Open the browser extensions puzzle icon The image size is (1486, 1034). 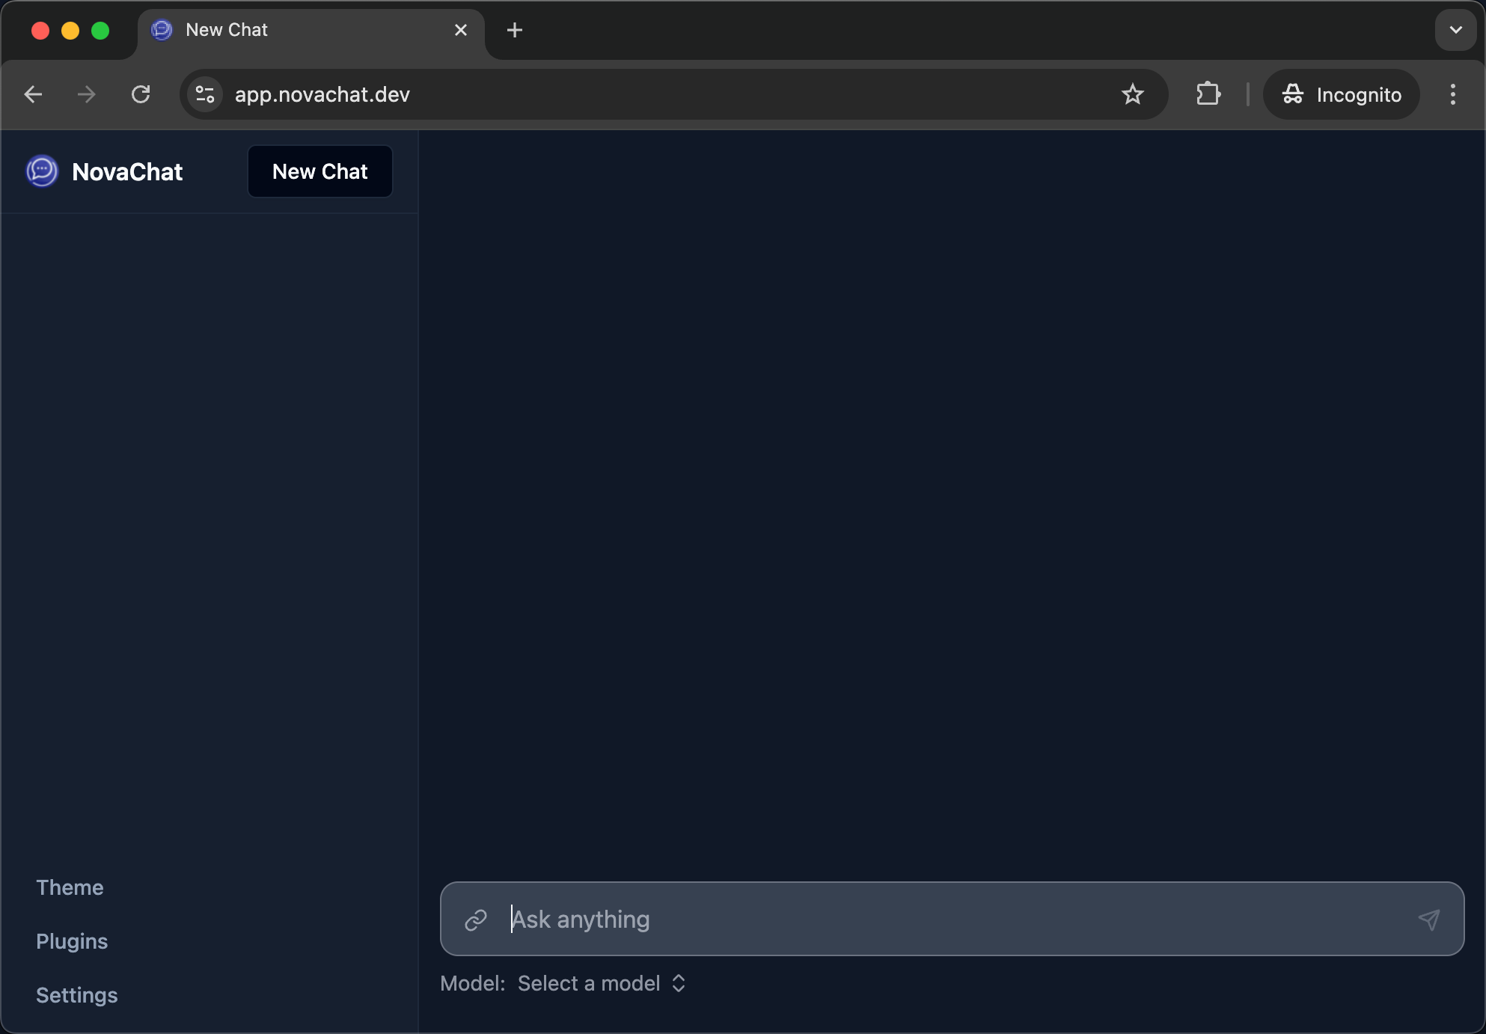pos(1208,94)
